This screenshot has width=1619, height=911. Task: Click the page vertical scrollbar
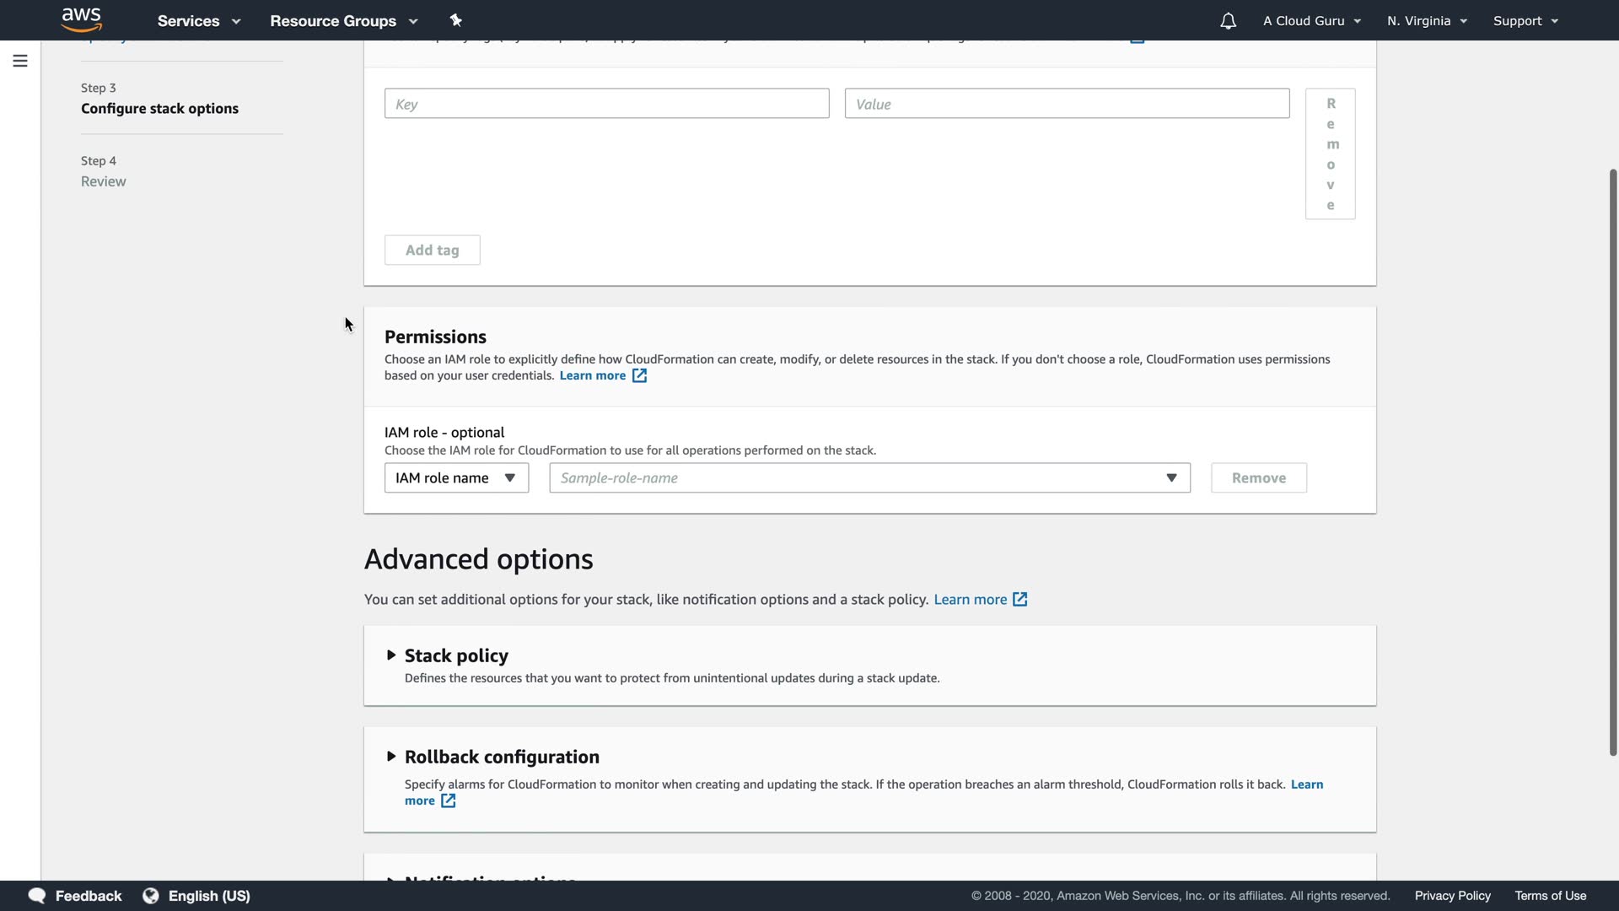[1612, 462]
